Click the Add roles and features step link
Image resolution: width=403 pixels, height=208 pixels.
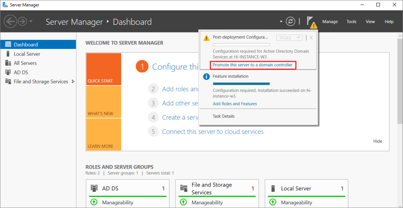180,89
